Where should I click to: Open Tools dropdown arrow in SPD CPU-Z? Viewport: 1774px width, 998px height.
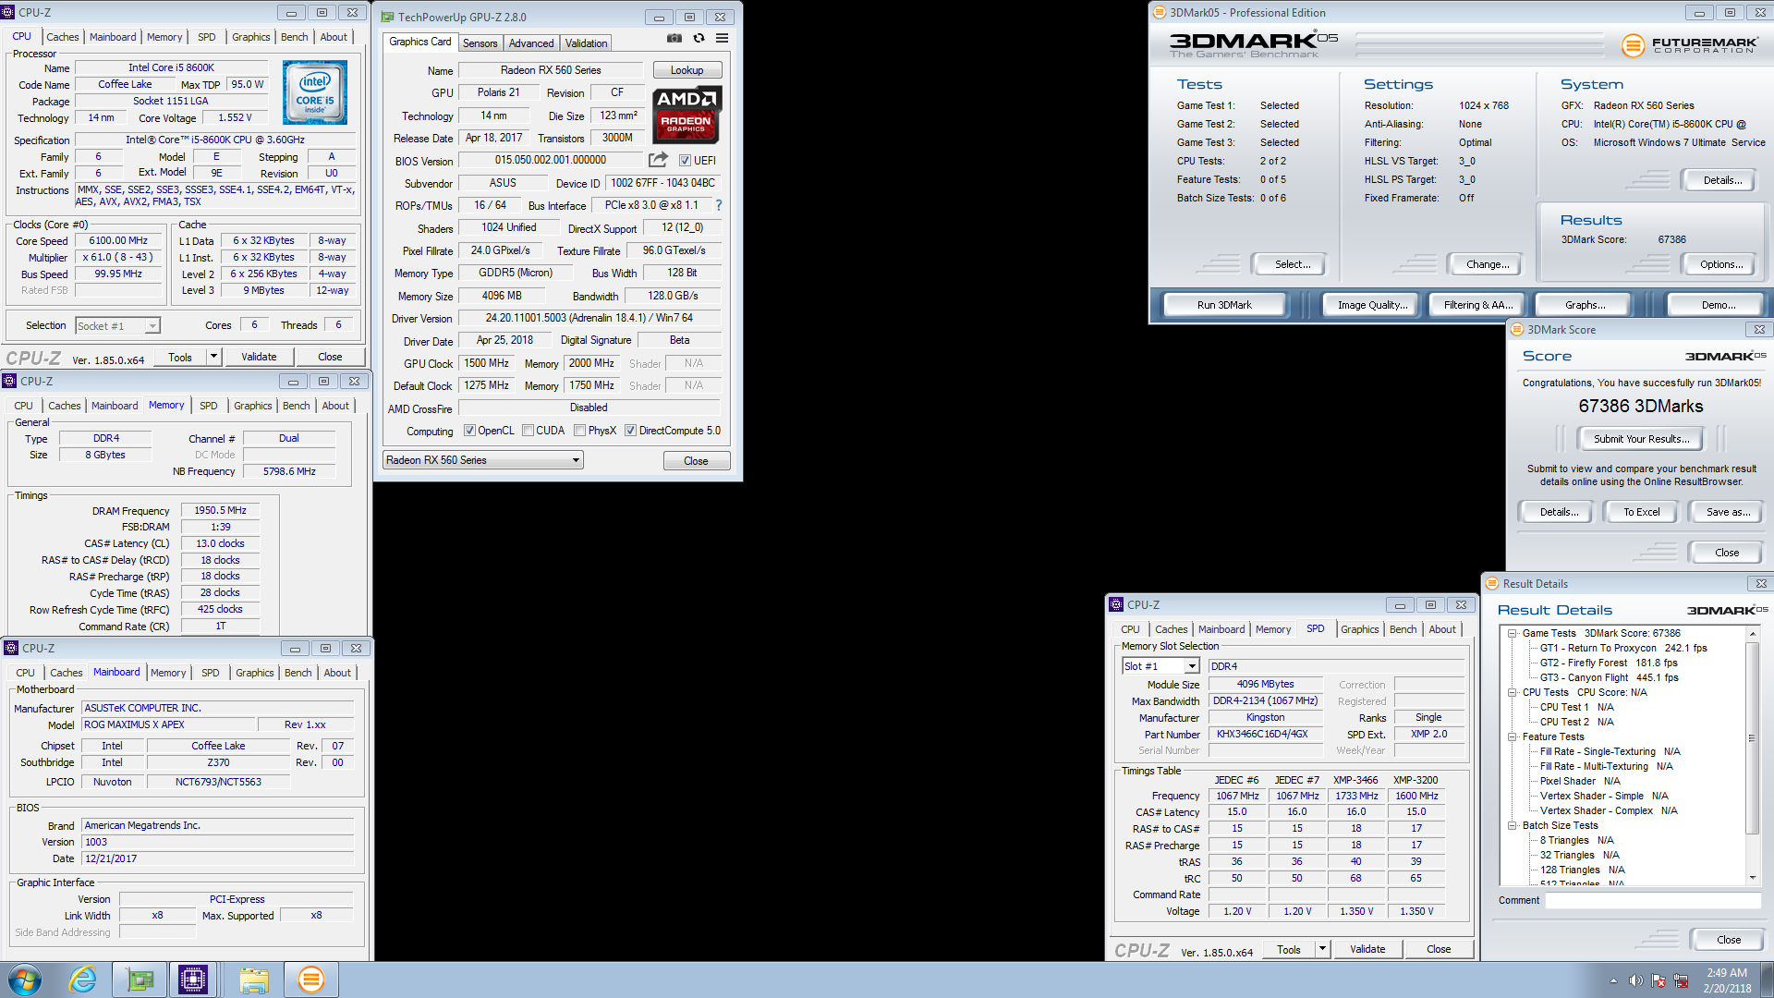[x=1322, y=949]
